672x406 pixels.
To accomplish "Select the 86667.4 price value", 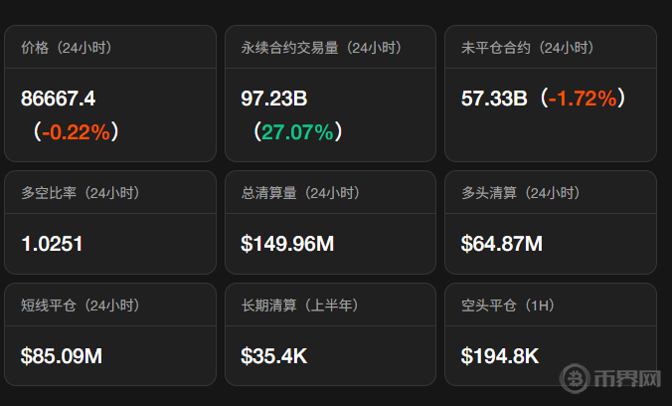I will (59, 98).
